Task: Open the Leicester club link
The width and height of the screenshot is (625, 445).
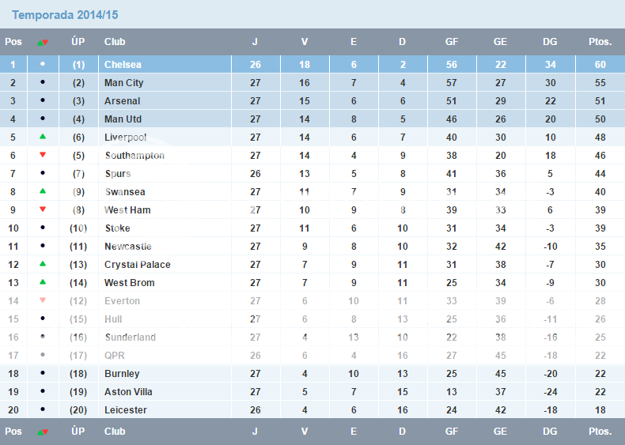Action: click(126, 410)
